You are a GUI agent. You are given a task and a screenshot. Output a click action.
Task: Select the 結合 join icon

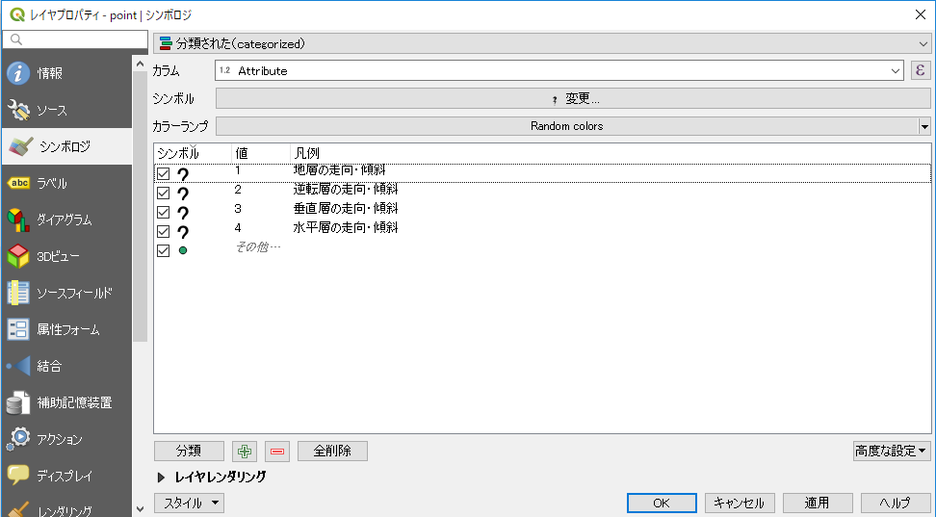(x=18, y=366)
